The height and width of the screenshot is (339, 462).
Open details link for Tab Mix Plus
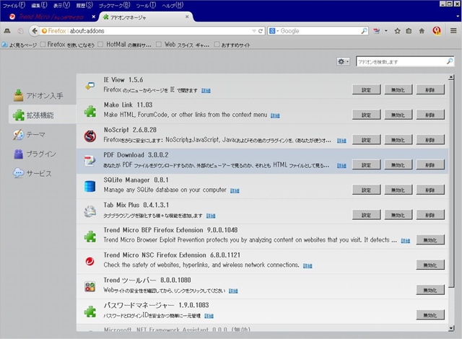211,216
